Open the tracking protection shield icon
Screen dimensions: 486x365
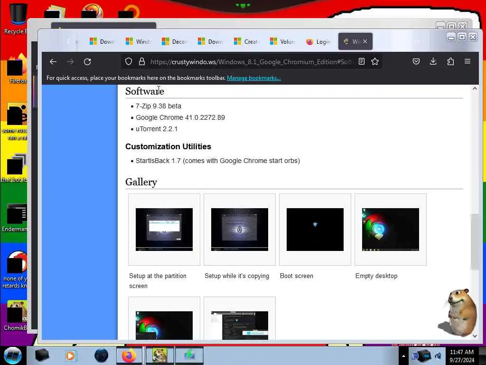tap(129, 61)
